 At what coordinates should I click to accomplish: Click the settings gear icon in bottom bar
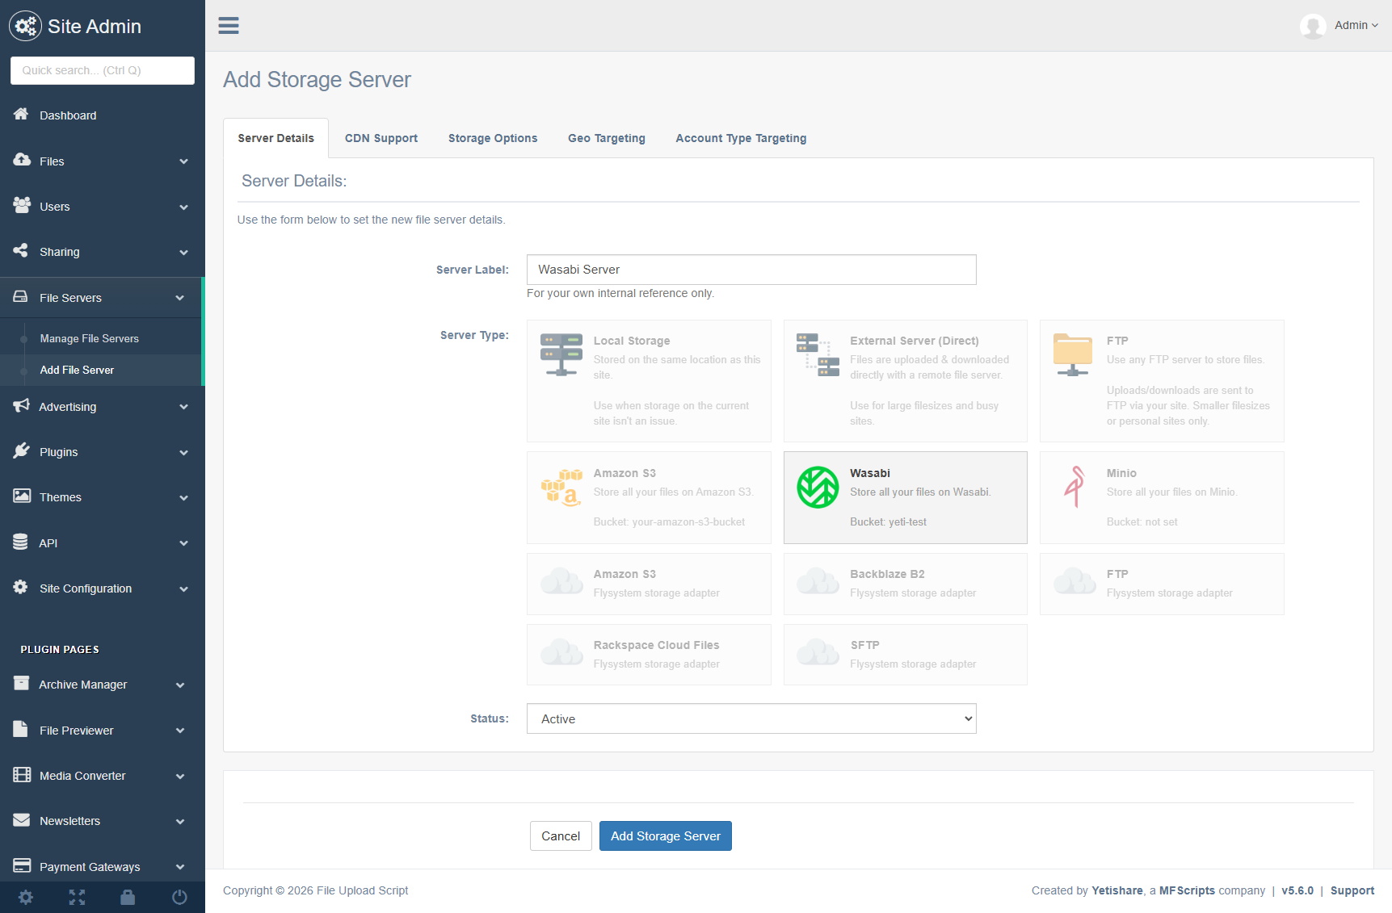26,897
